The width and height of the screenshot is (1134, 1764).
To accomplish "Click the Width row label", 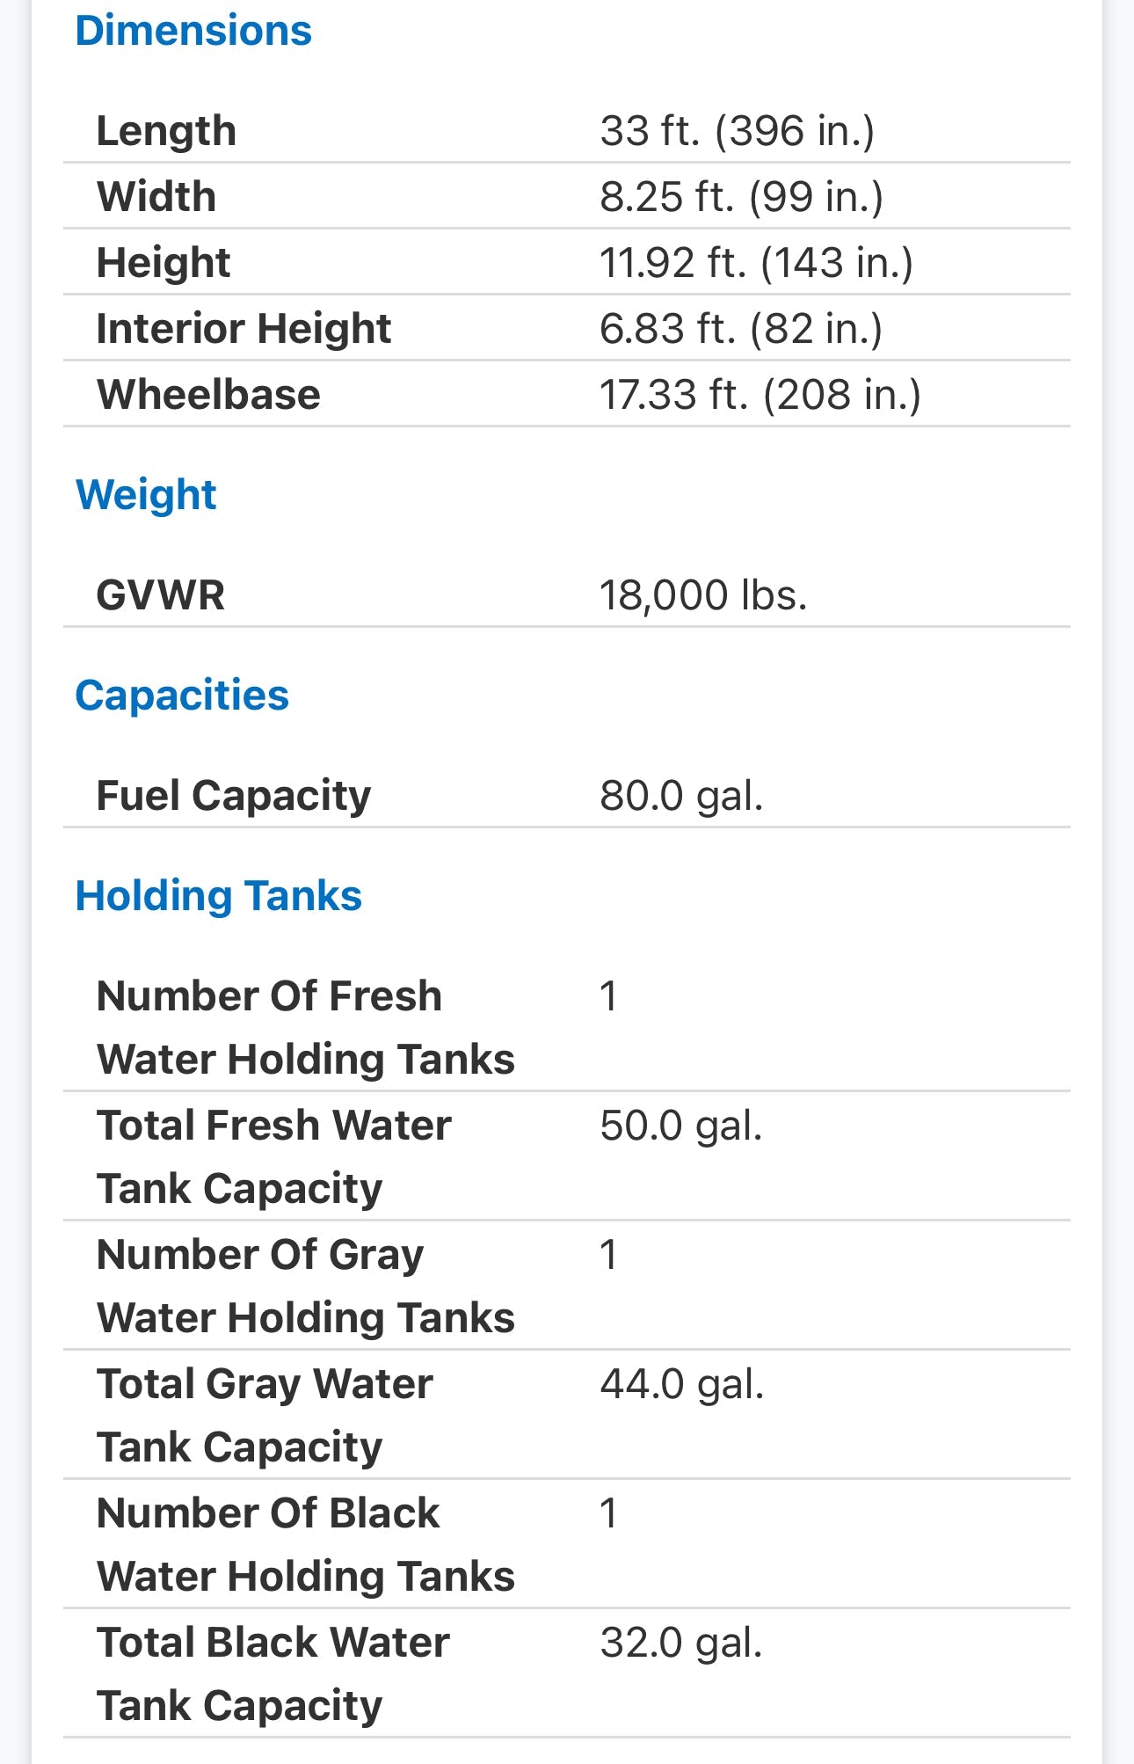I will coord(156,196).
